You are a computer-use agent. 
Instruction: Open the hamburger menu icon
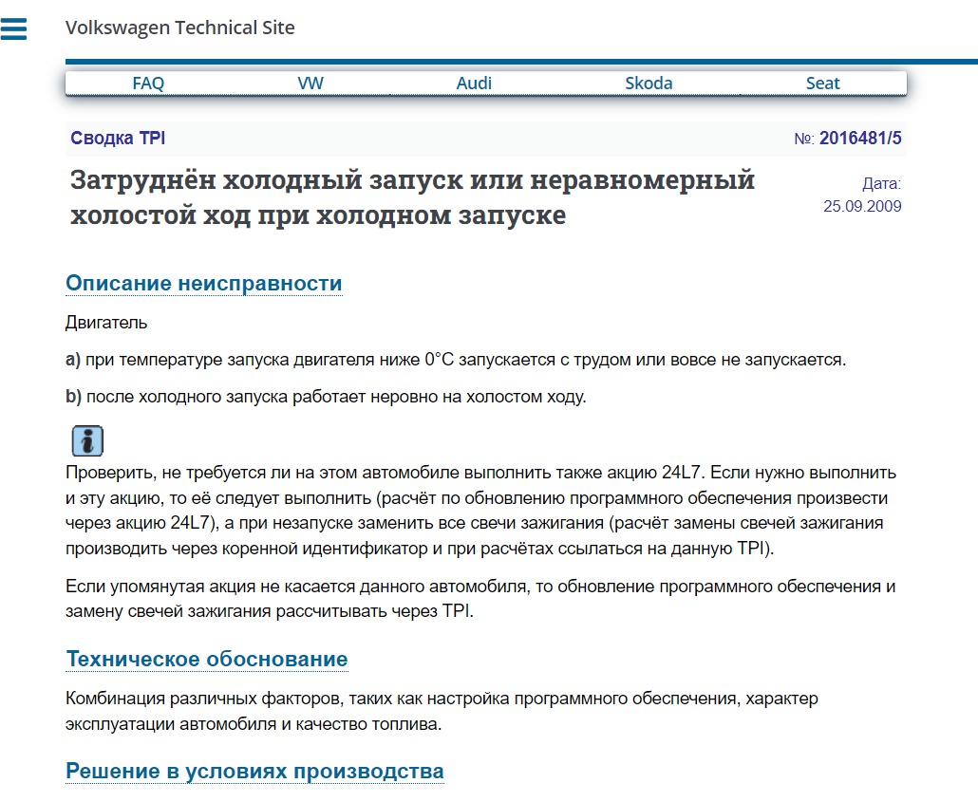click(x=13, y=28)
